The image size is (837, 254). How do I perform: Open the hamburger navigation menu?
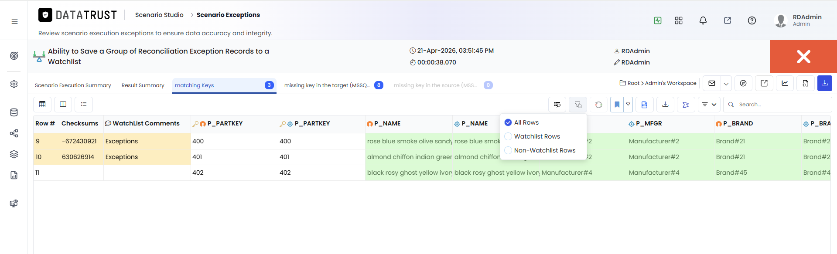click(x=14, y=21)
